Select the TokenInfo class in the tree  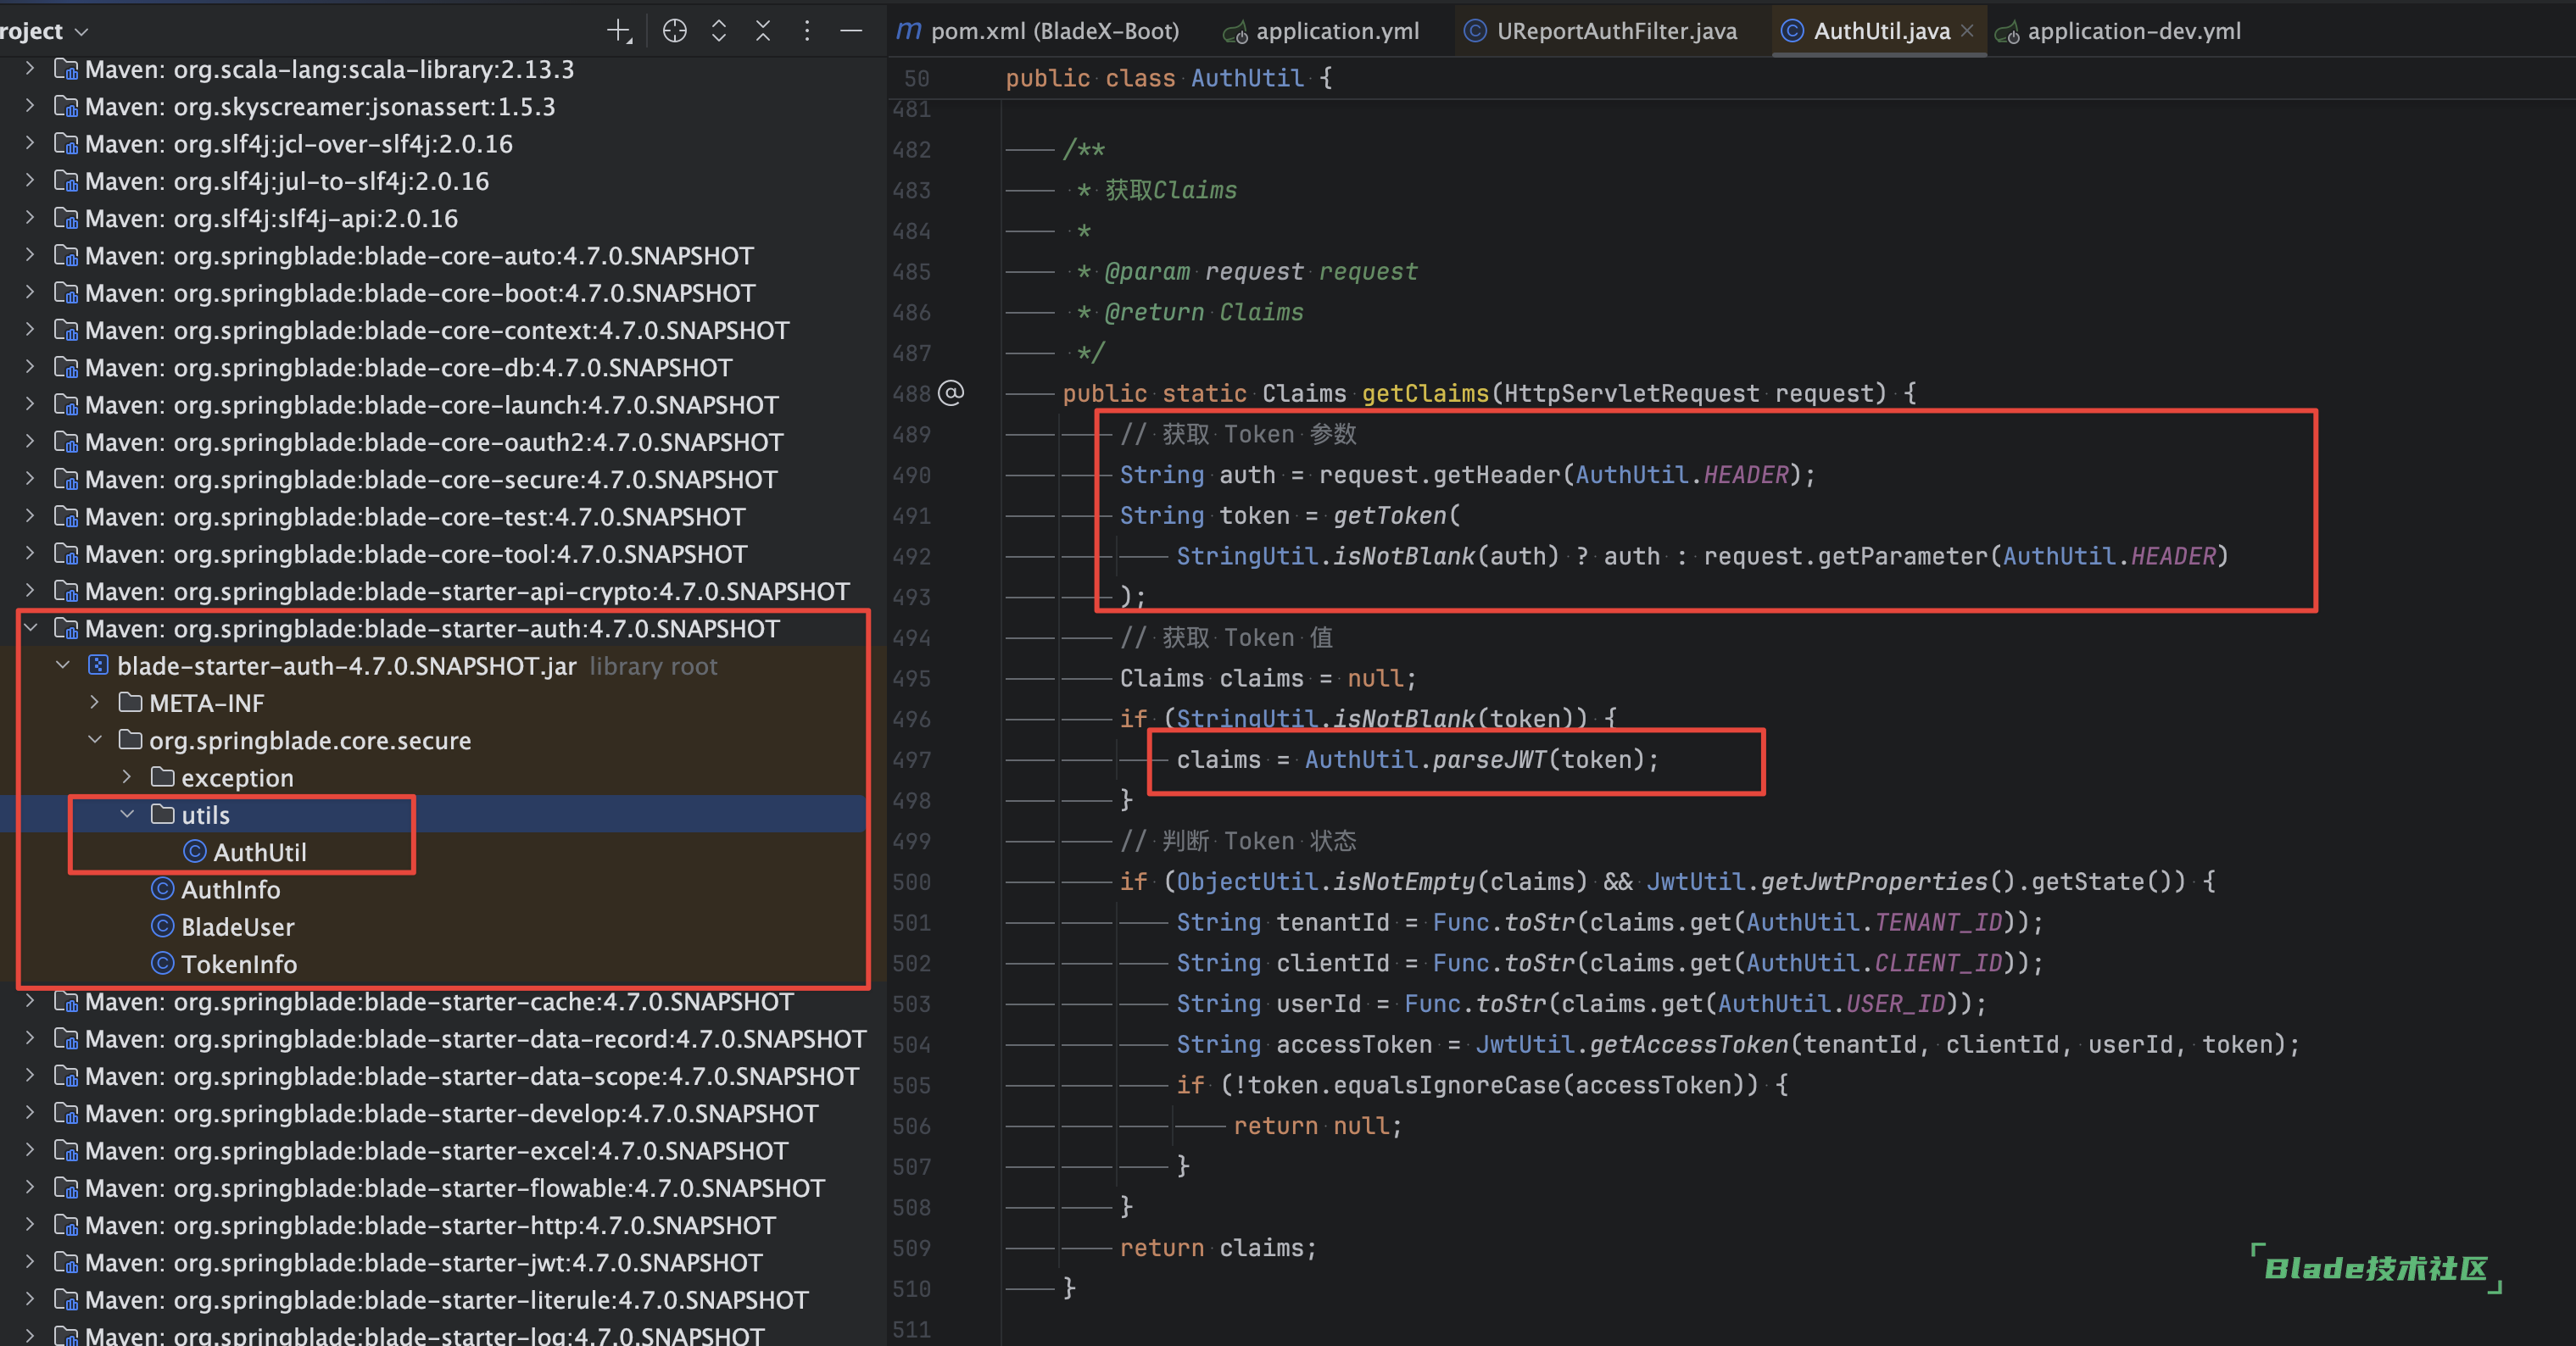coord(239,965)
